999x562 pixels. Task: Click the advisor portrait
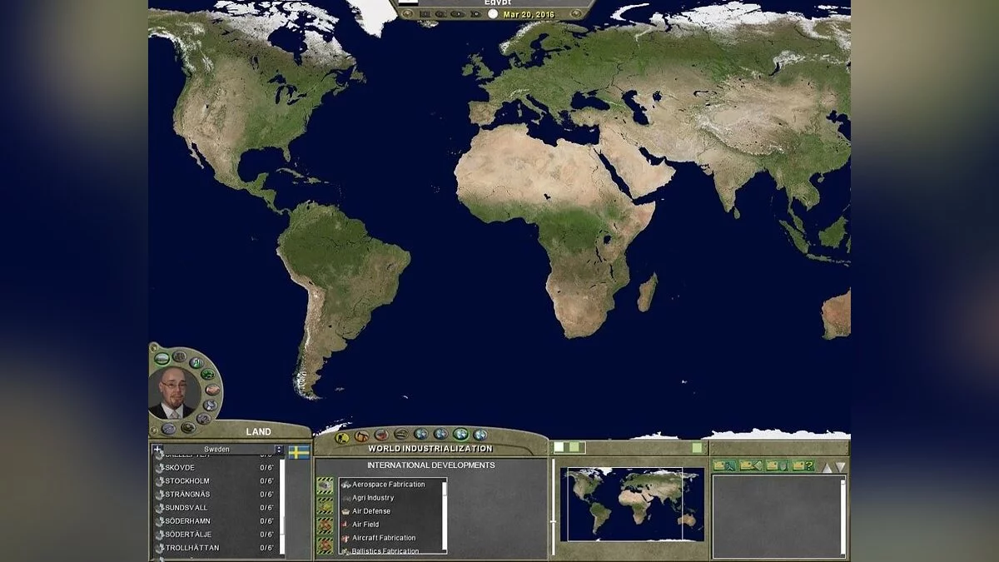point(175,392)
